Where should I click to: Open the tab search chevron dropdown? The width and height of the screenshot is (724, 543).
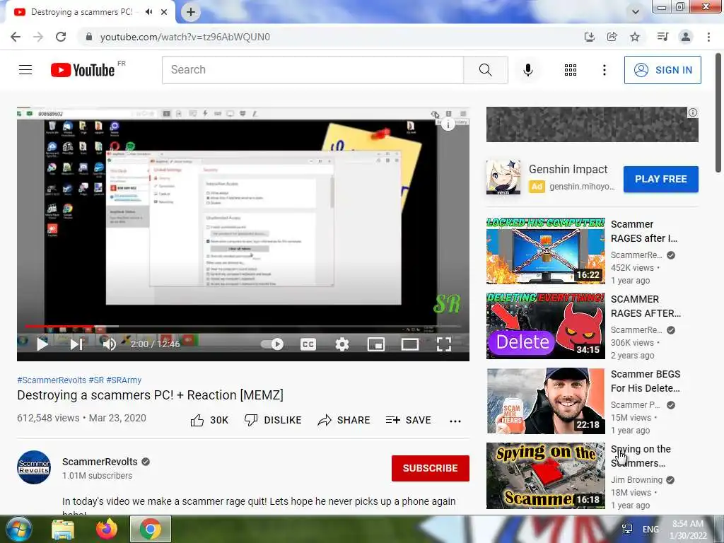click(x=636, y=12)
